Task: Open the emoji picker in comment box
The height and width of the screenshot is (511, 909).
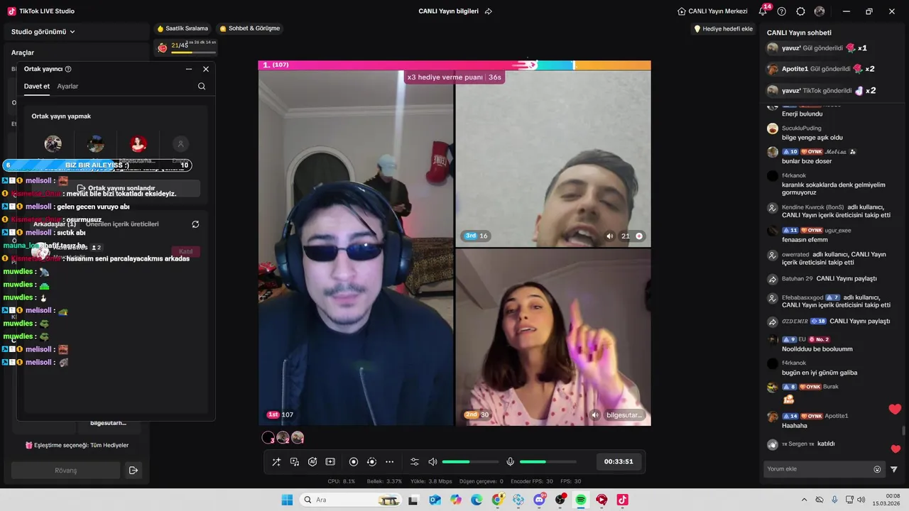Action: click(877, 469)
